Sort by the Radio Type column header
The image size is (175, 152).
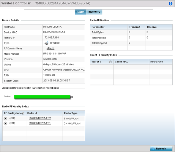click(x=74, y=113)
